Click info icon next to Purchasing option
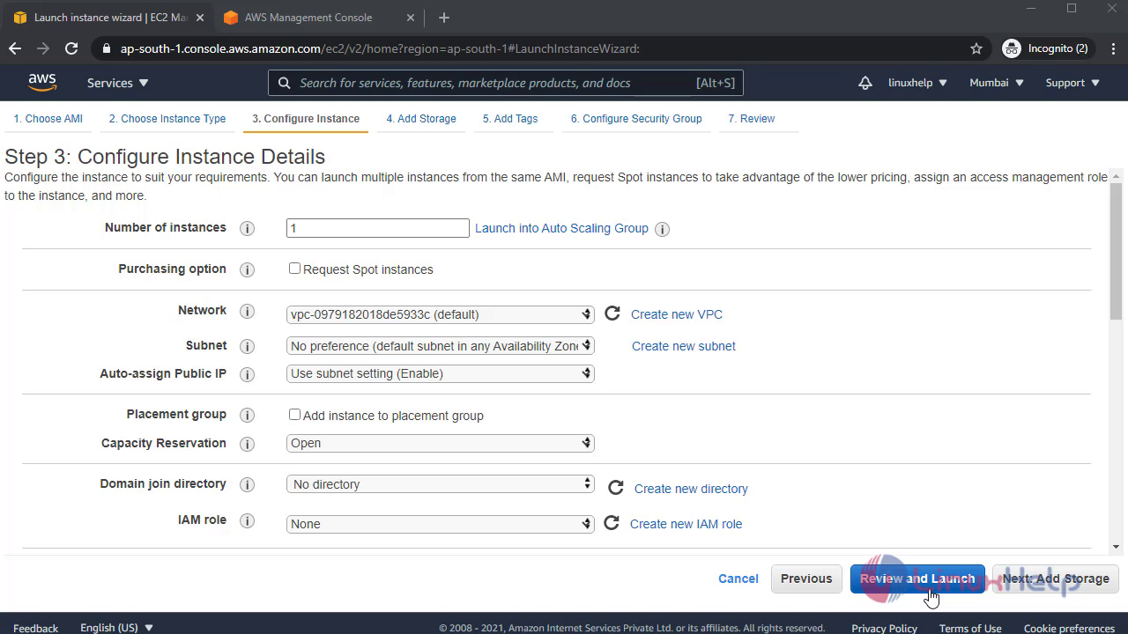This screenshot has width=1128, height=634. coord(248,269)
